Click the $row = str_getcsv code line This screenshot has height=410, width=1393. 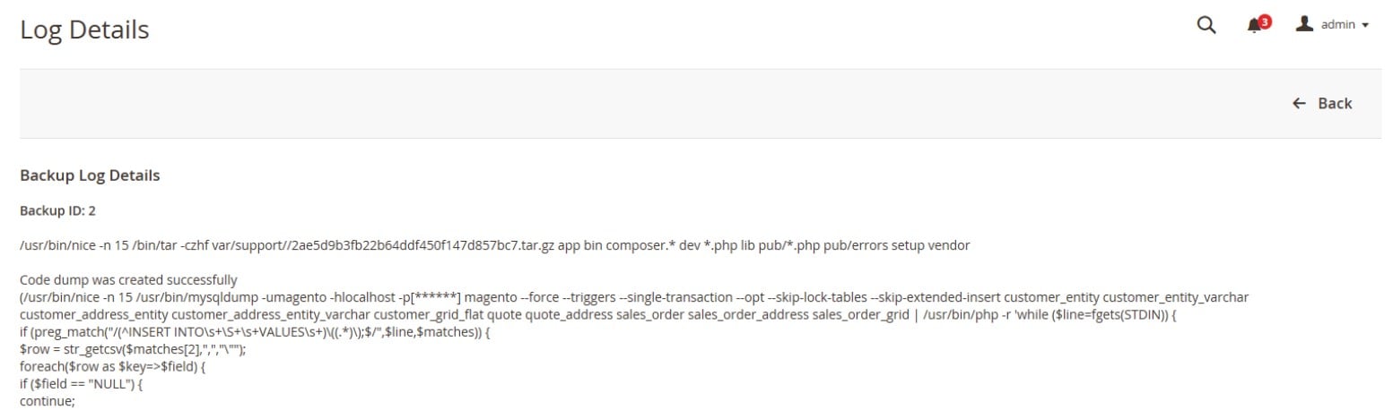pos(133,350)
